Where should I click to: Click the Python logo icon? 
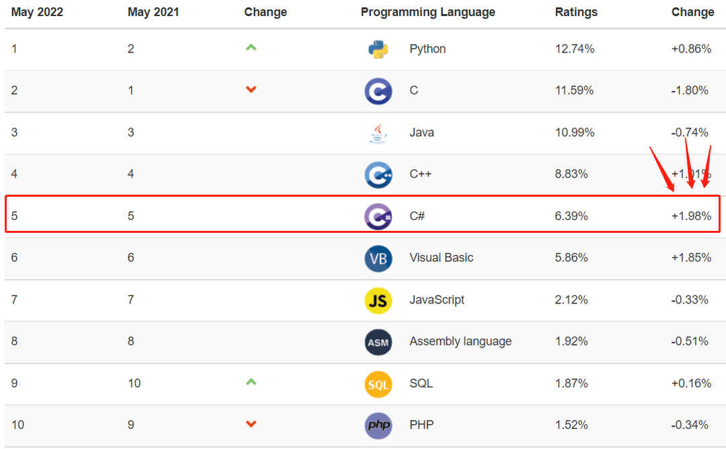(378, 50)
